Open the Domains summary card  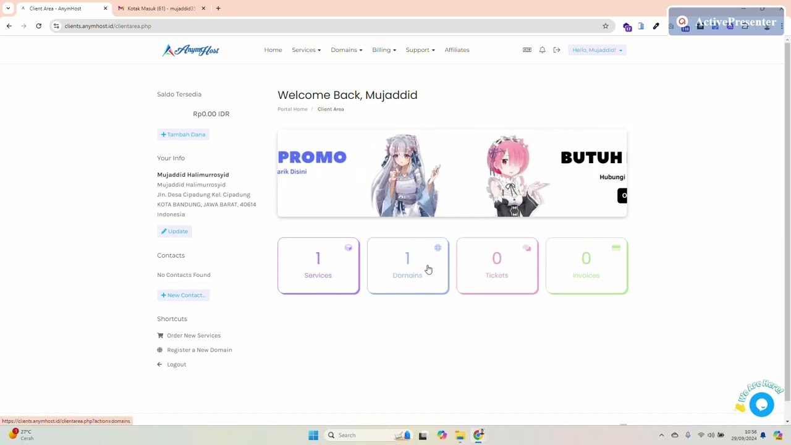pyautogui.click(x=408, y=266)
